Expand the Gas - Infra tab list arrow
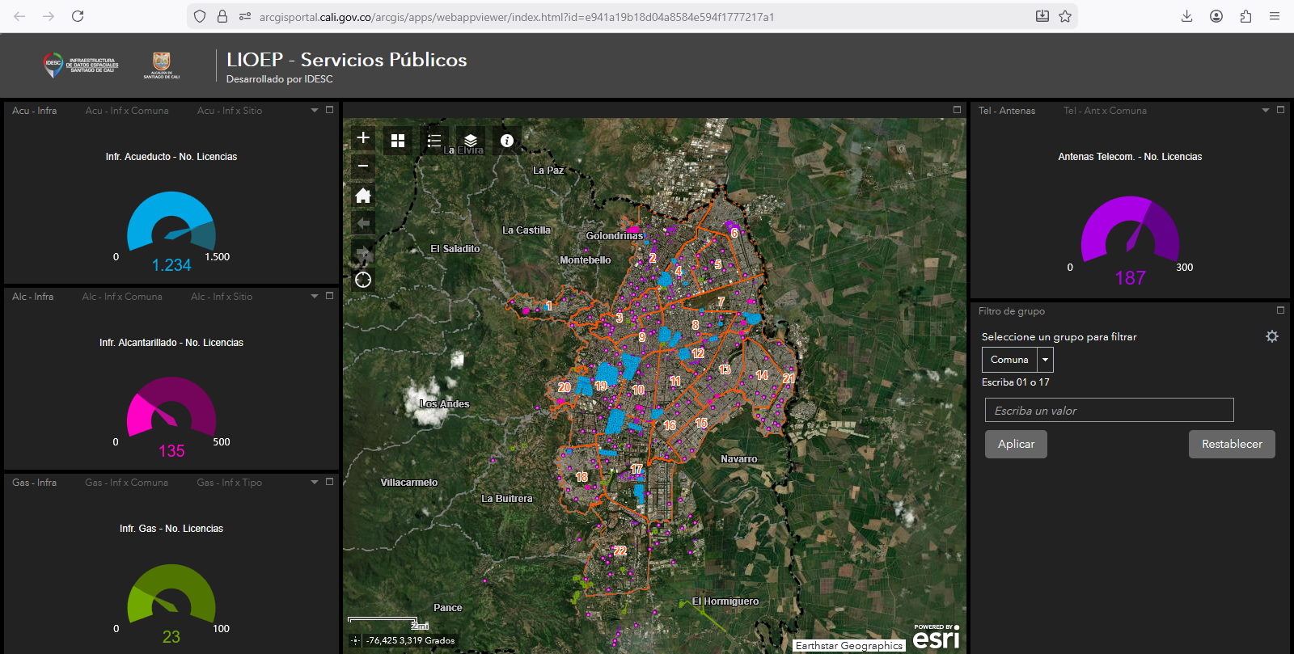Screen dimensions: 1294x654 315,483
